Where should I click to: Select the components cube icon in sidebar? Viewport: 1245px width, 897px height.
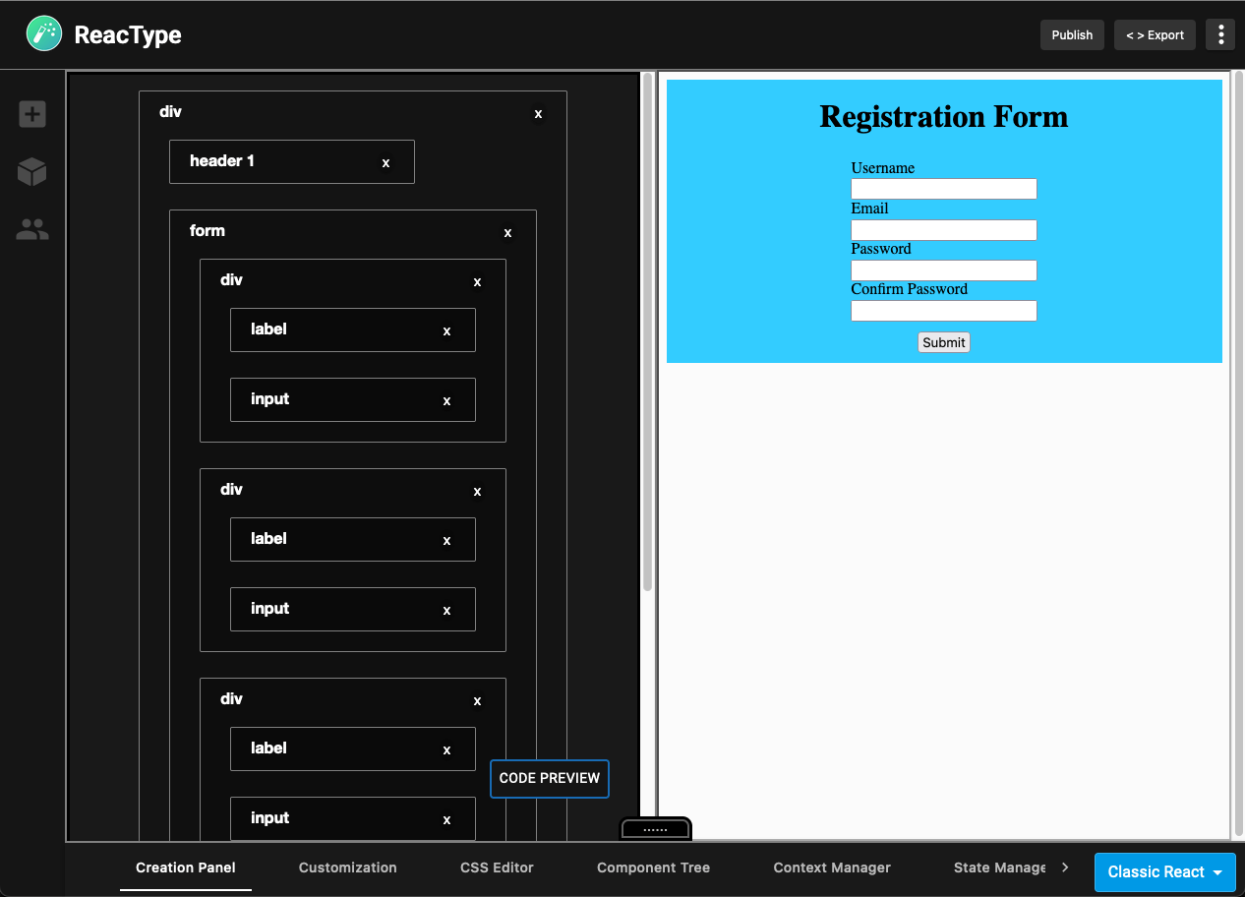[31, 171]
